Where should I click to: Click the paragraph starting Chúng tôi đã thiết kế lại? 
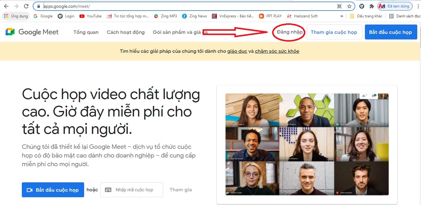(x=109, y=155)
